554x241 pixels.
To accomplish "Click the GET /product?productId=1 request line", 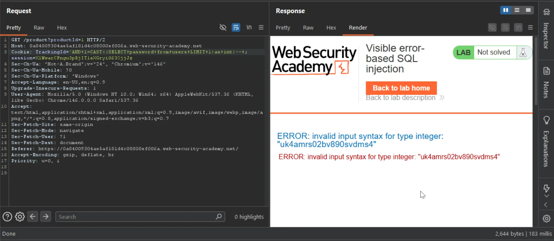I will 58,40.
